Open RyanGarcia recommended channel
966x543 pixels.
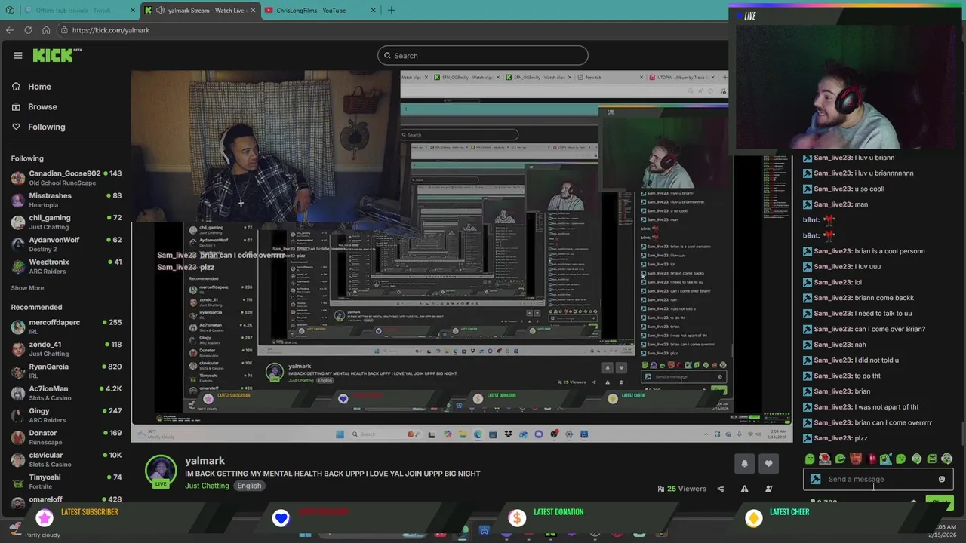coord(66,370)
